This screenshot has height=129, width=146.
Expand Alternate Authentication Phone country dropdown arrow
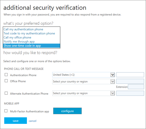click(x=112, y=93)
